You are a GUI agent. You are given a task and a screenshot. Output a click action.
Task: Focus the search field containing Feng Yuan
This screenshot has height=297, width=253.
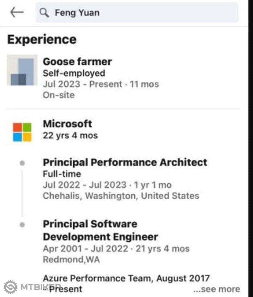click(x=145, y=13)
